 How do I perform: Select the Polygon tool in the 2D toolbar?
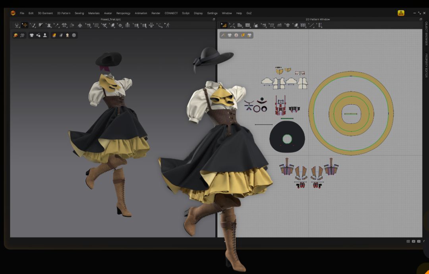pyautogui.click(x=240, y=25)
